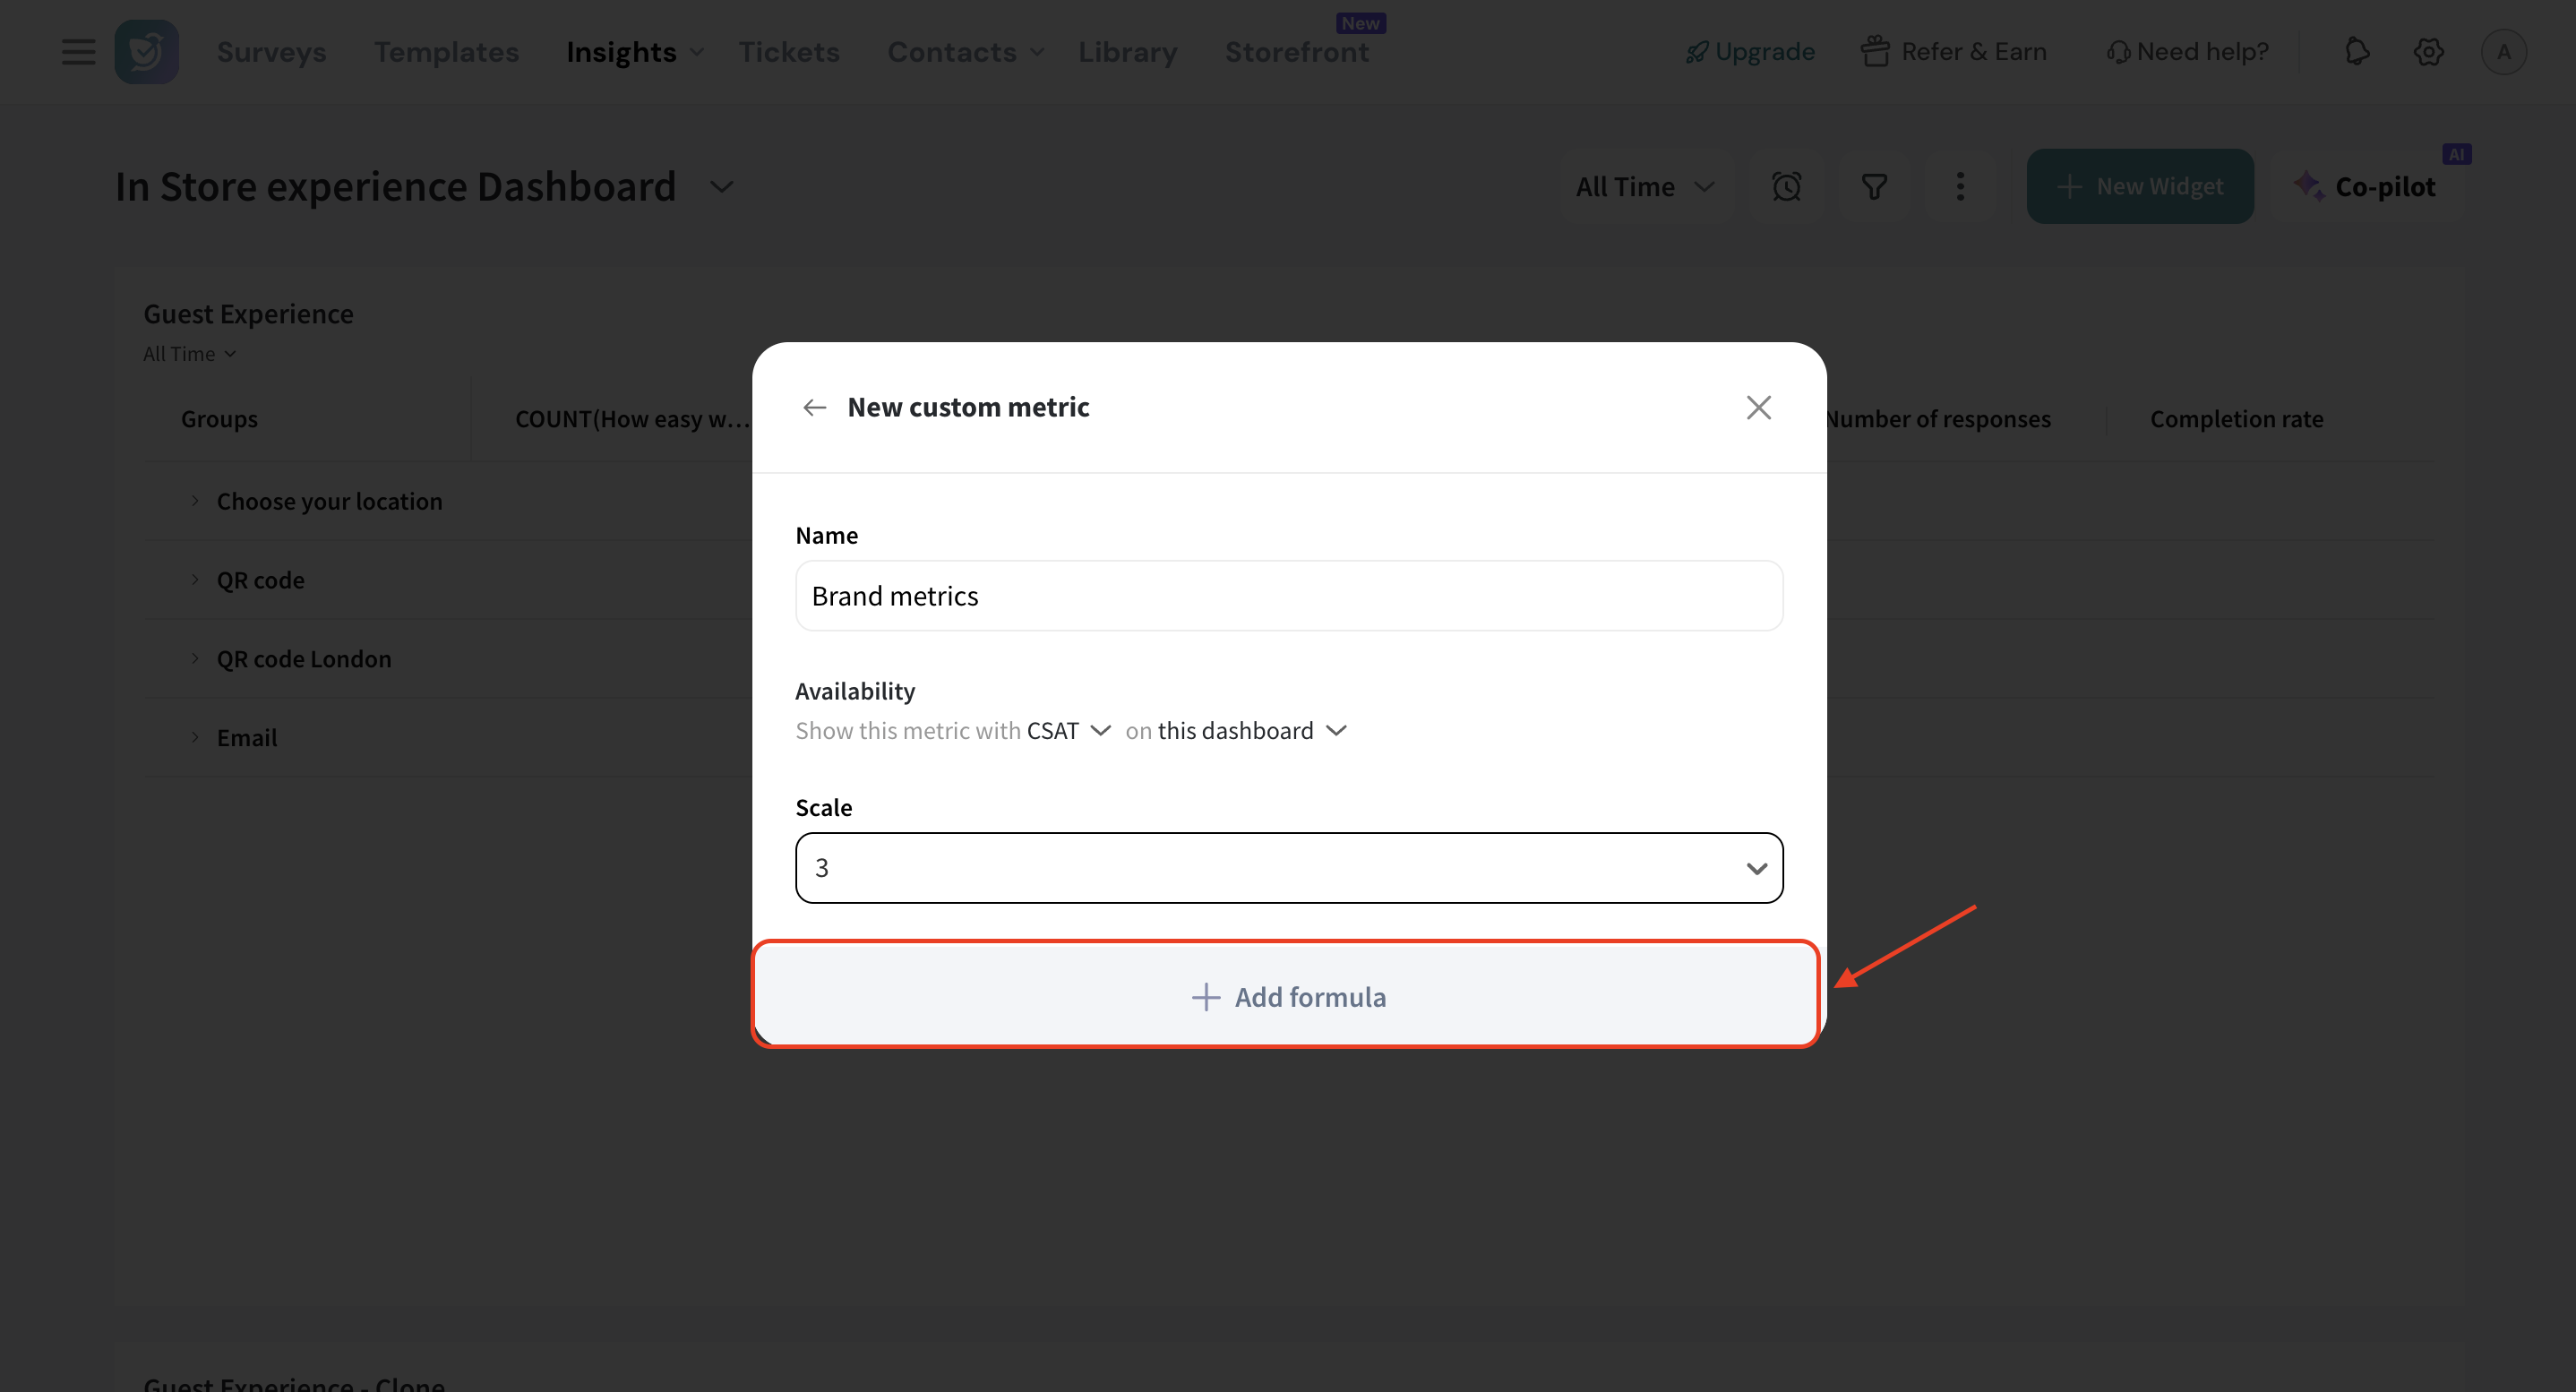Close the New custom metric dialog

tap(1758, 407)
